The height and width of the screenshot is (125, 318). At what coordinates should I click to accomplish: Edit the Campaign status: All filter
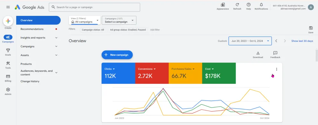point(93,30)
